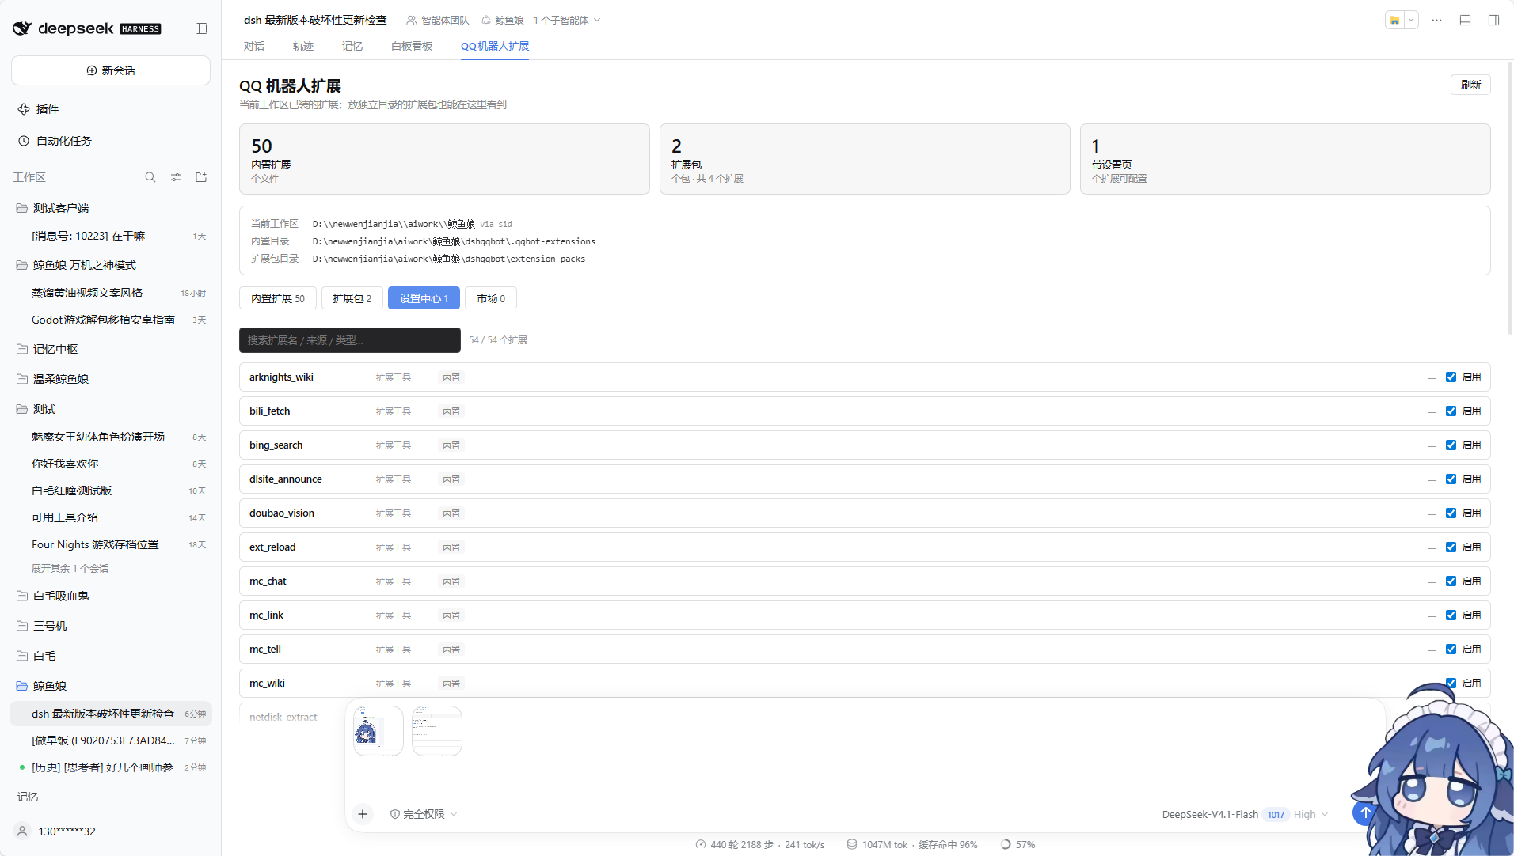This screenshot has height=856, width=1514.
Task: Search workspaces with magnifier icon
Action: coord(150,177)
